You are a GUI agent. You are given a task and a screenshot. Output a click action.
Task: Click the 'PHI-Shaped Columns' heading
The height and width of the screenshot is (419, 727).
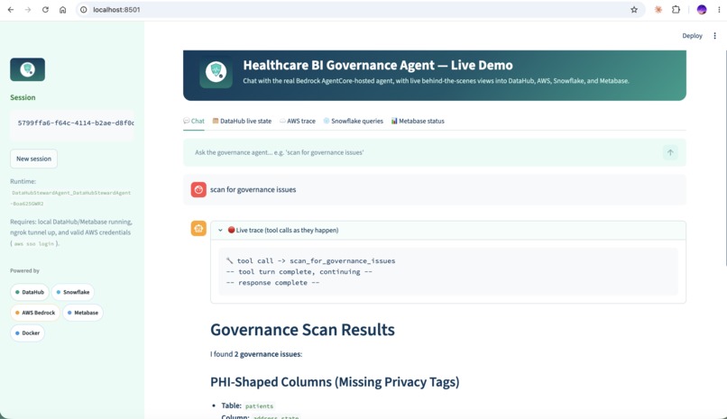click(335, 382)
